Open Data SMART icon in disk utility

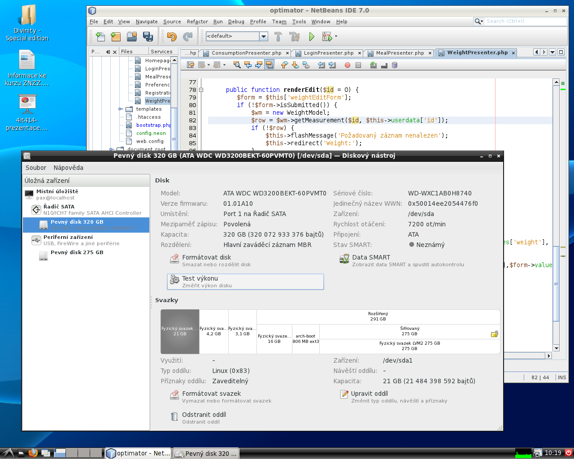(344, 260)
